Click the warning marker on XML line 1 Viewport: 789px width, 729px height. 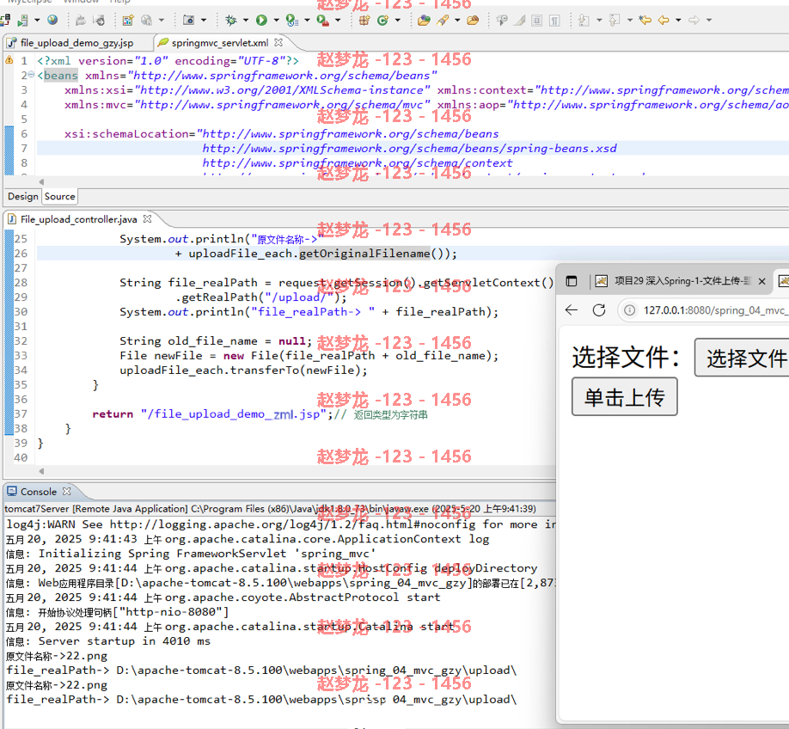(x=9, y=60)
